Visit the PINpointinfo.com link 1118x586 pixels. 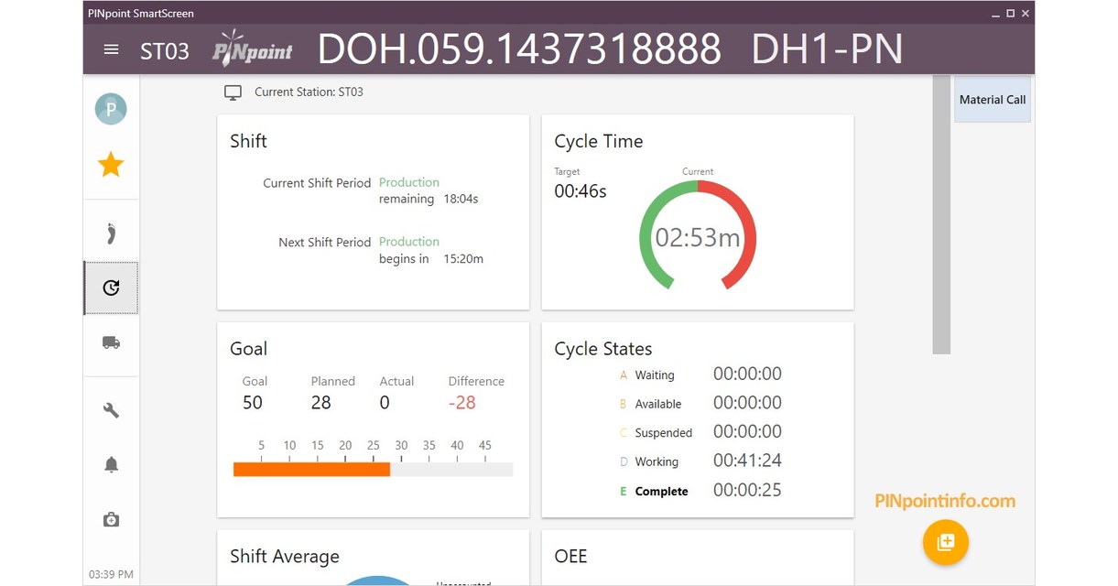[x=944, y=501]
